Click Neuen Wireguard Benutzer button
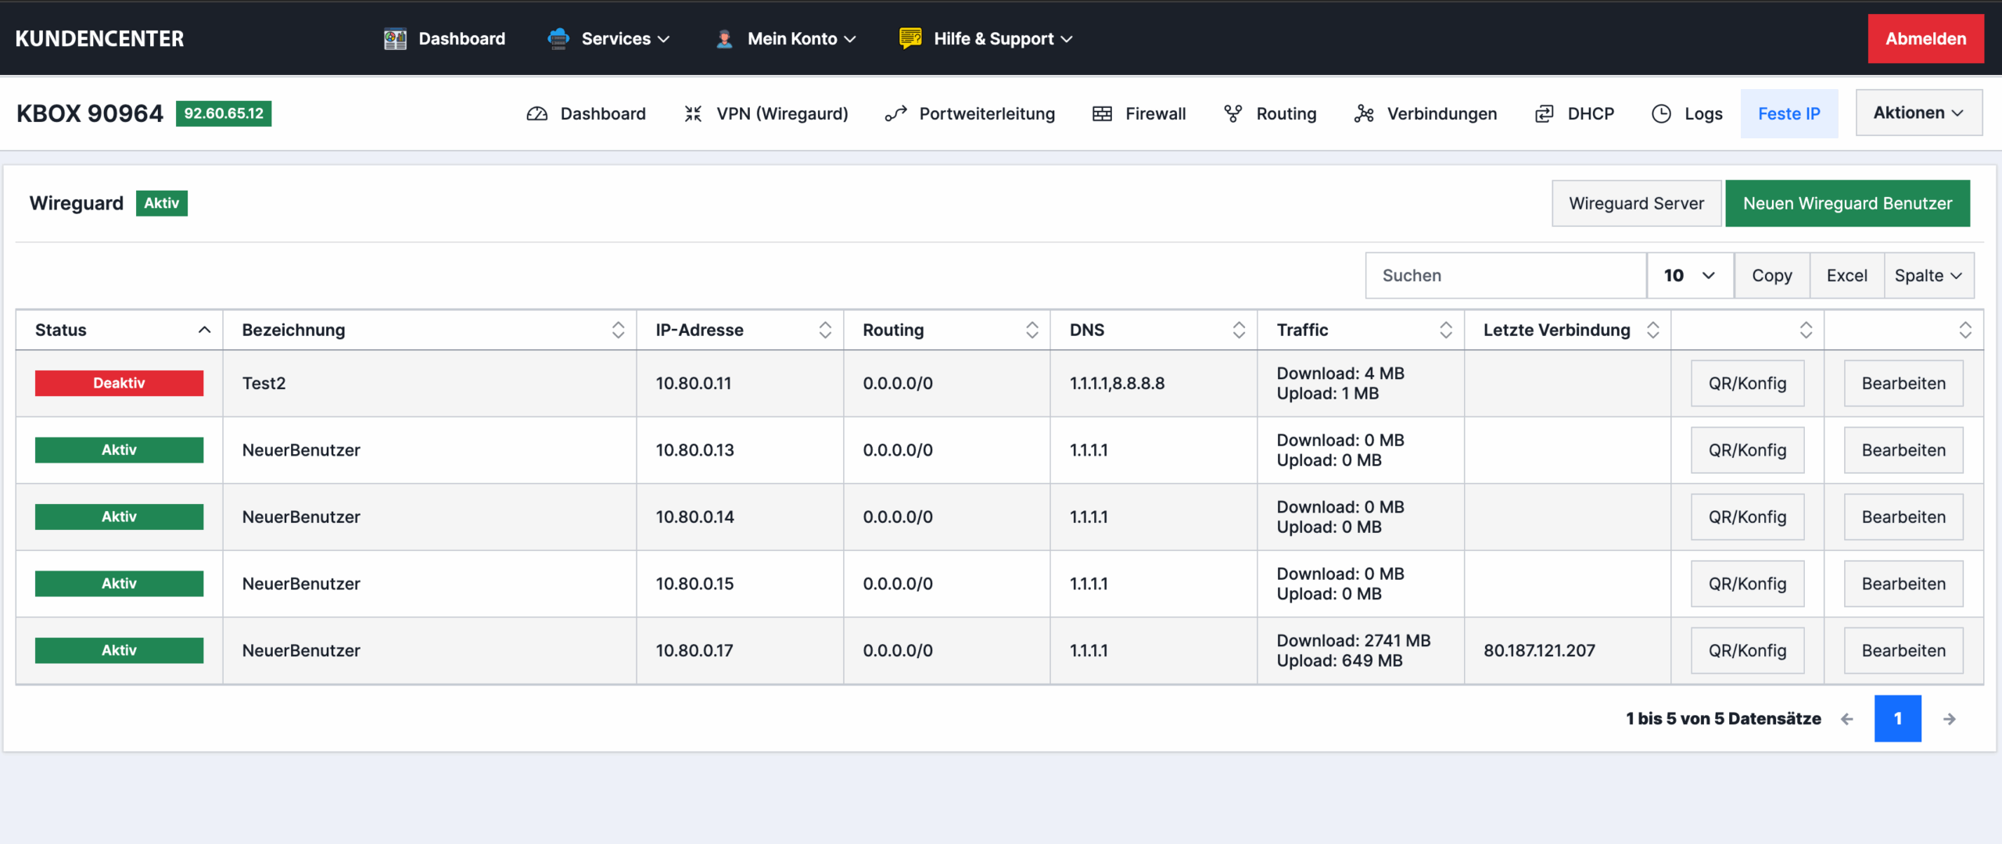The width and height of the screenshot is (2002, 844). 1847,203
